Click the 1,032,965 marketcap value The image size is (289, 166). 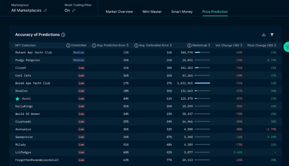(185, 83)
